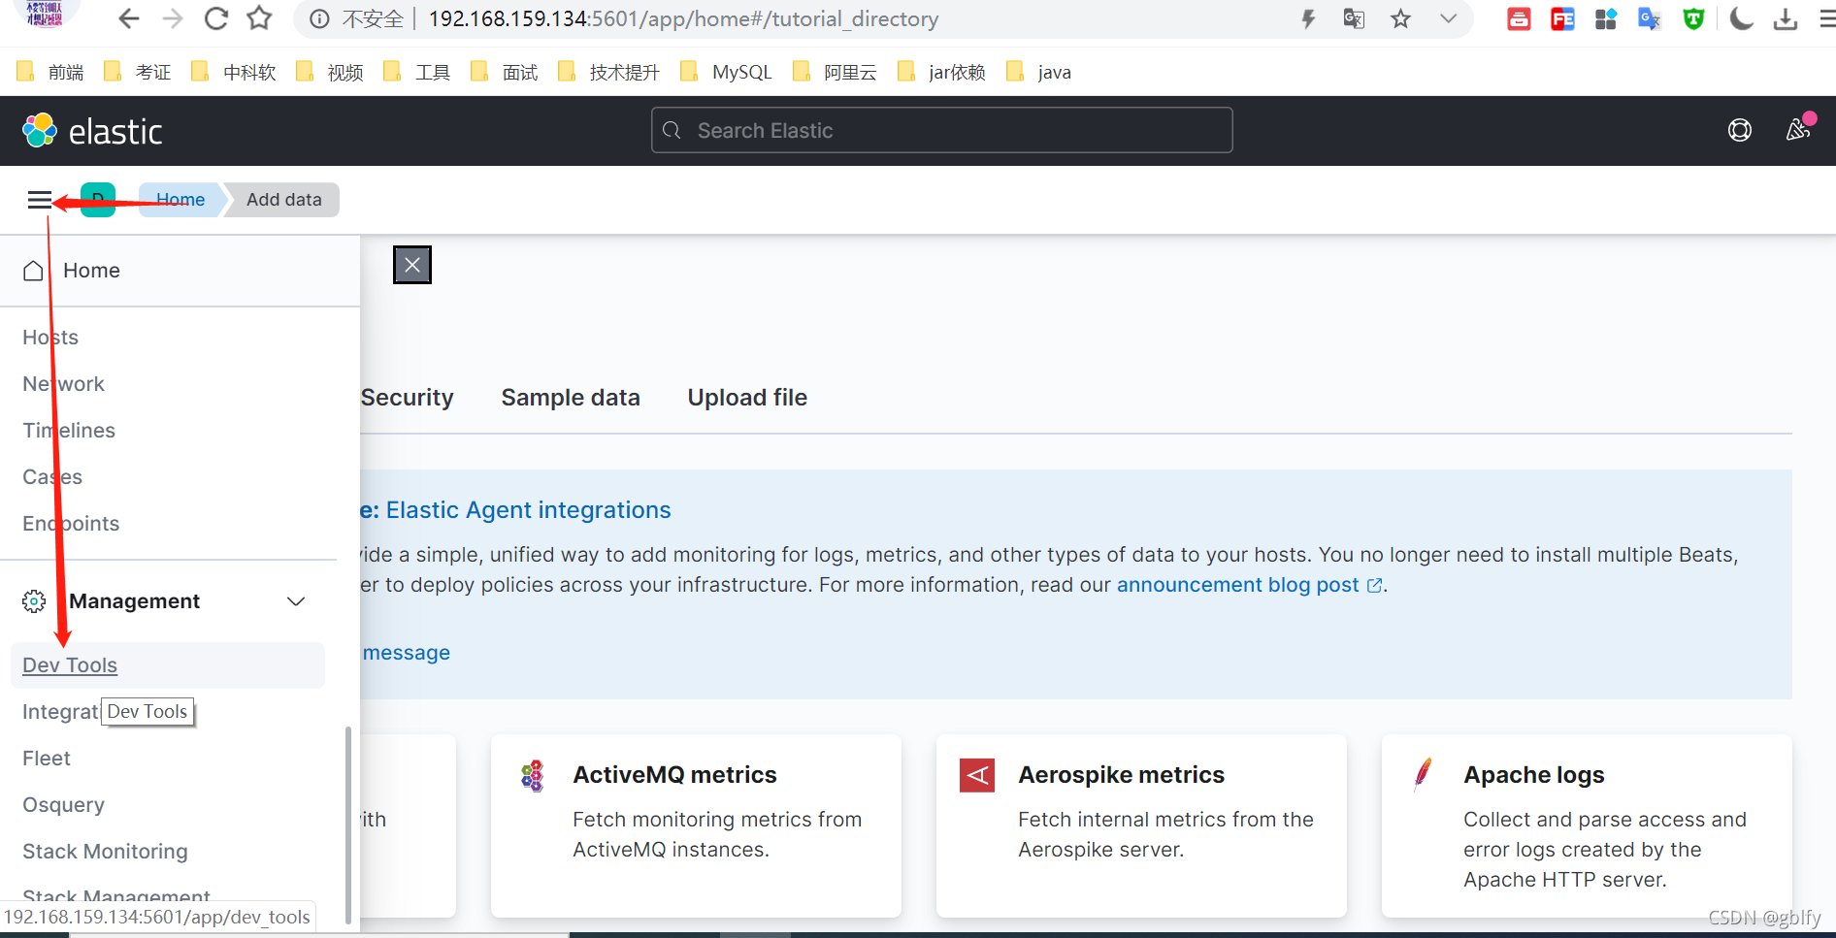Click the Home icon in the side navigation
Image resolution: width=1836 pixels, height=938 pixels.
coord(33,271)
